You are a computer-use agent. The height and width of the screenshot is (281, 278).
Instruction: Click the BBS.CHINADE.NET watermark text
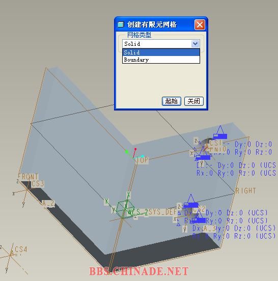tap(139, 271)
